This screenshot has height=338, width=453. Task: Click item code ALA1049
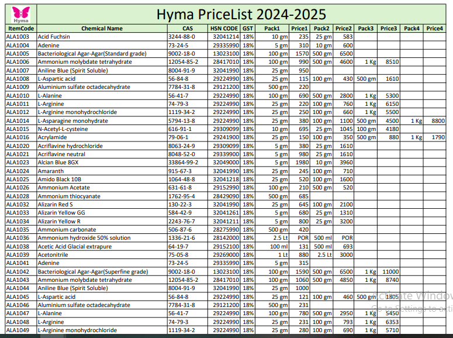(18, 330)
